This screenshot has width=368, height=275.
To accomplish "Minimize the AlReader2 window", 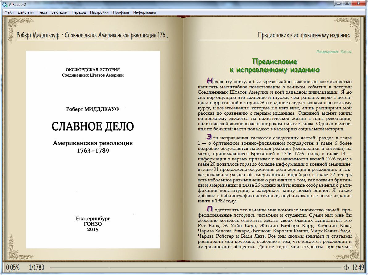I will (x=339, y=3).
